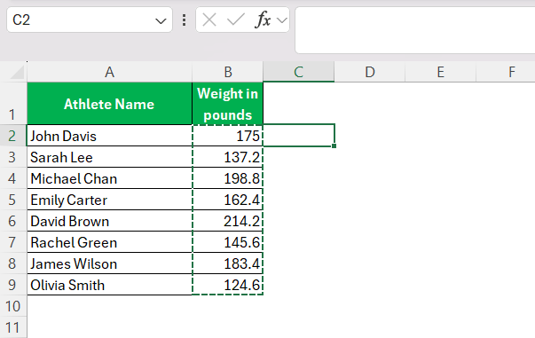This screenshot has height=338, width=535.
Task: Click inside the Name Box showing C2
Action: pyautogui.click(x=90, y=20)
